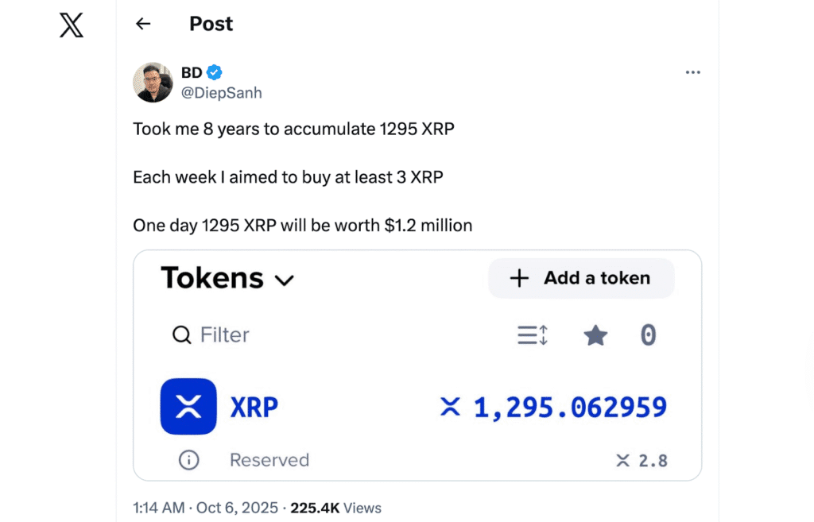Open the @DiepSanh profile handle link
The image size is (814, 522).
coord(221,93)
